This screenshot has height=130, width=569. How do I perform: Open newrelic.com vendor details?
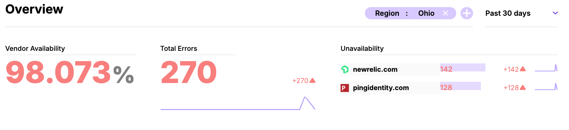click(x=375, y=69)
